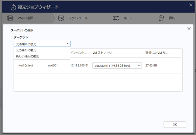Open the datastore1 VM storage dropdown
This screenshot has height=135, width=196.
[x=117, y=65]
